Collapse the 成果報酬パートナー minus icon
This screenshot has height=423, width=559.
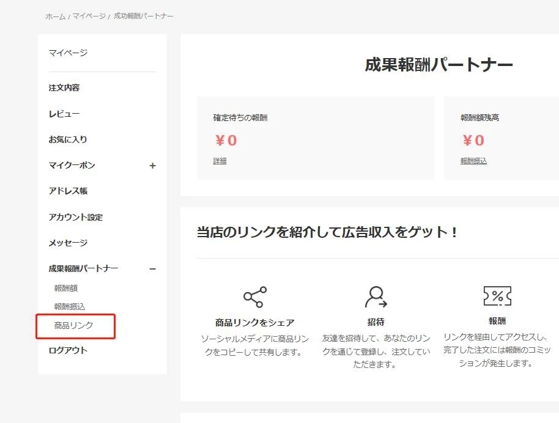pyautogui.click(x=152, y=269)
